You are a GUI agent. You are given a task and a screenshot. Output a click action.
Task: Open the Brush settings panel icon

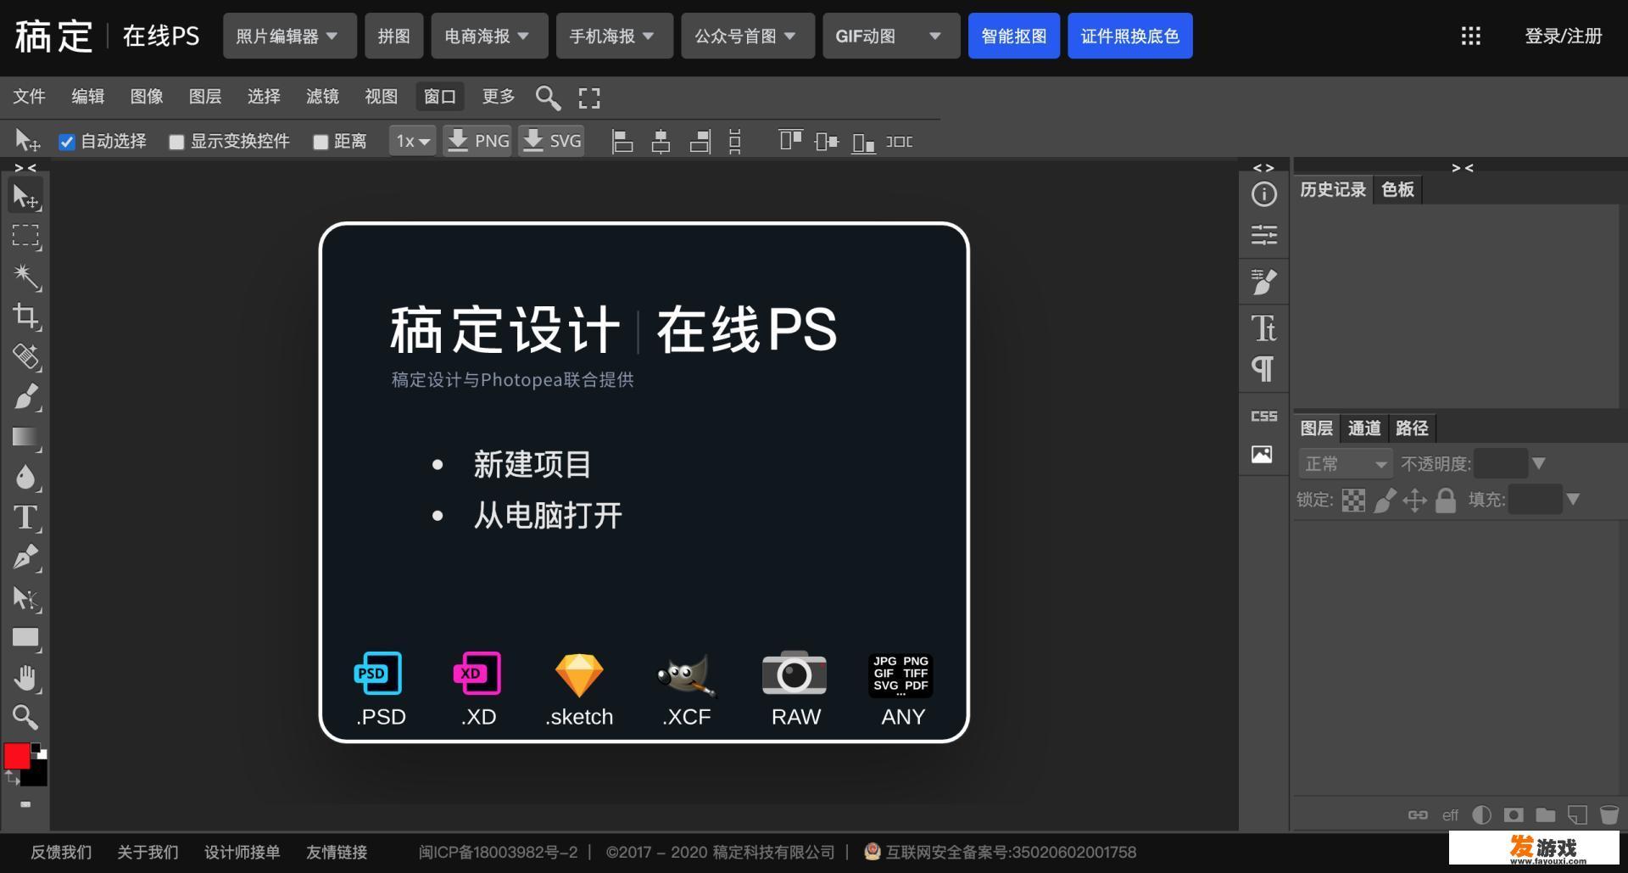pos(1263,282)
